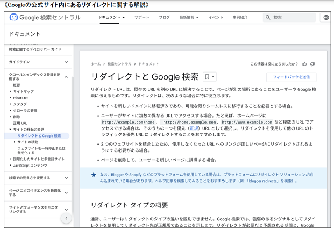Collapse クロールとインデックス登録を制御する section

(66, 77)
